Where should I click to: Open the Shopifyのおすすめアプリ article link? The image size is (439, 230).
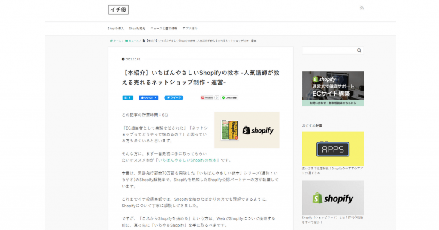(x=332, y=171)
